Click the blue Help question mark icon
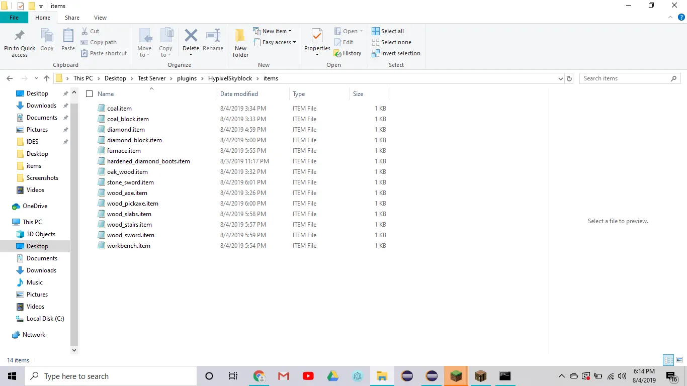Image resolution: width=687 pixels, height=386 pixels. click(681, 17)
